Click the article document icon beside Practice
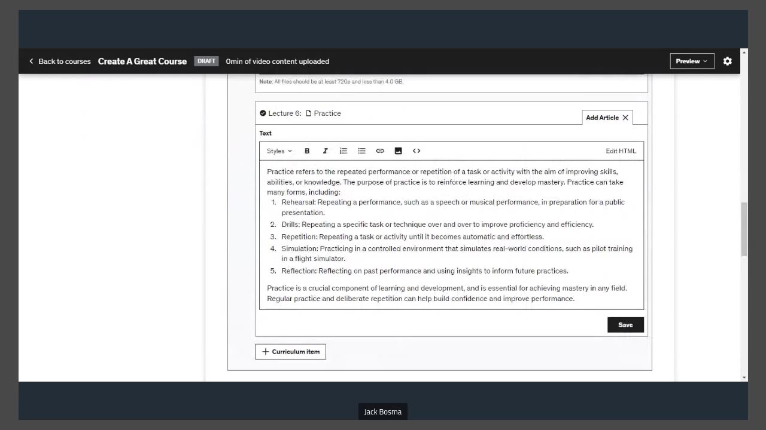The width and height of the screenshot is (766, 430). pyautogui.click(x=309, y=113)
